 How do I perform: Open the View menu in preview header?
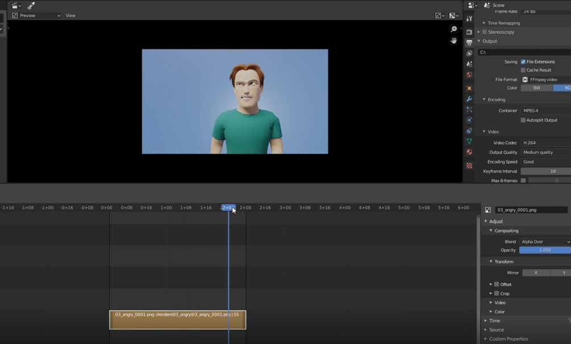click(70, 16)
